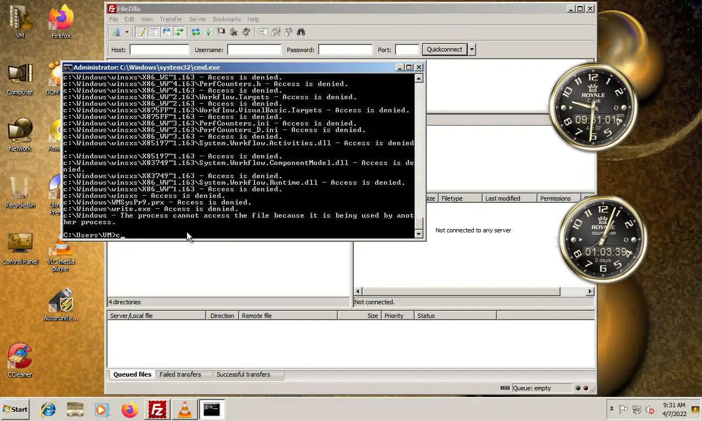The image size is (702, 421).
Task: Open the Bookmarks menu
Action: tap(227, 19)
